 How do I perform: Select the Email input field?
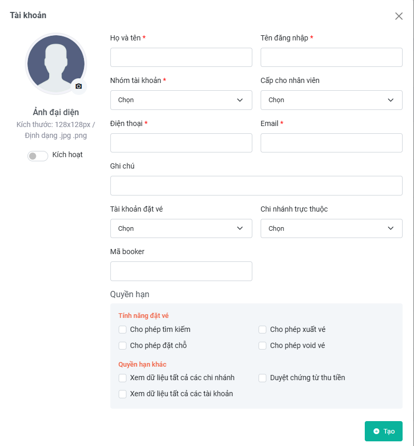[331, 143]
